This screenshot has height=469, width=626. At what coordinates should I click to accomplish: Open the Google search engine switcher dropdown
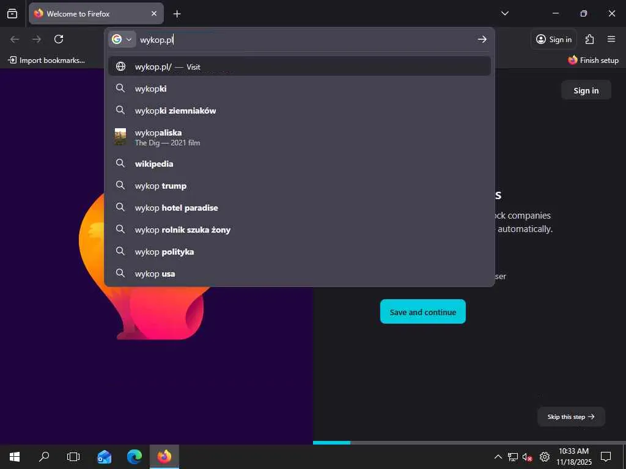point(122,39)
